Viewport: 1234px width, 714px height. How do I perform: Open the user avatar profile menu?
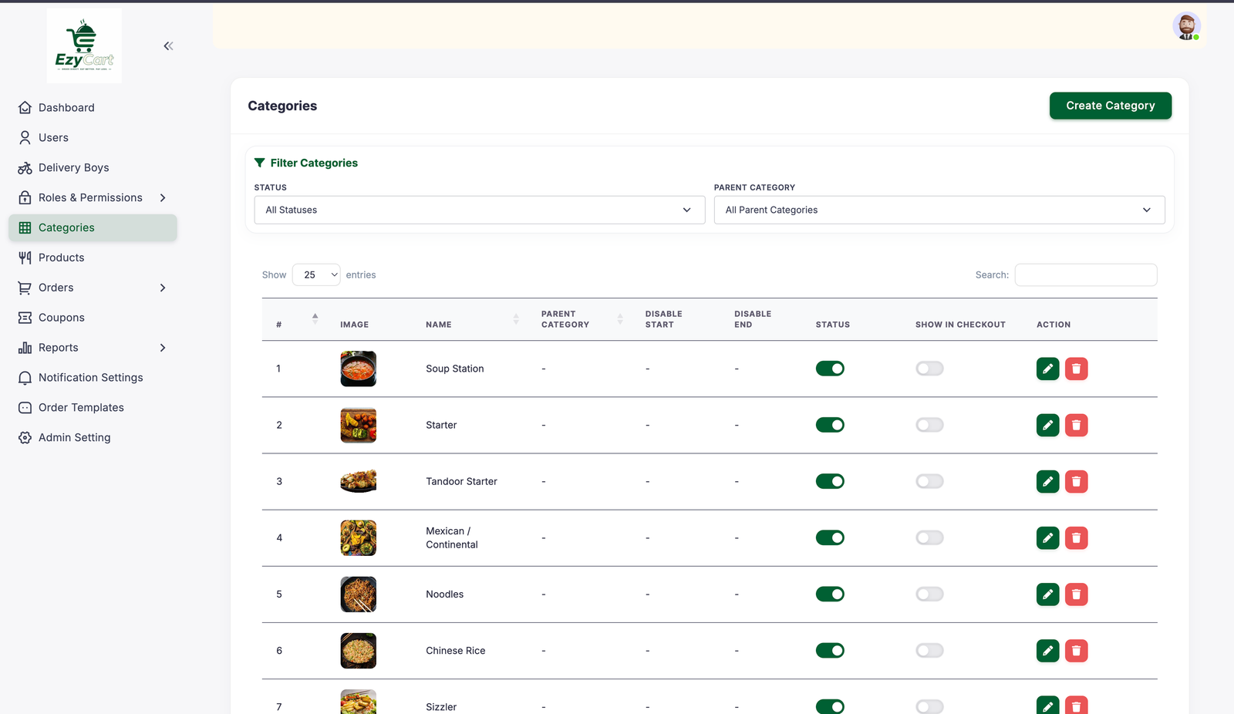coord(1186,26)
